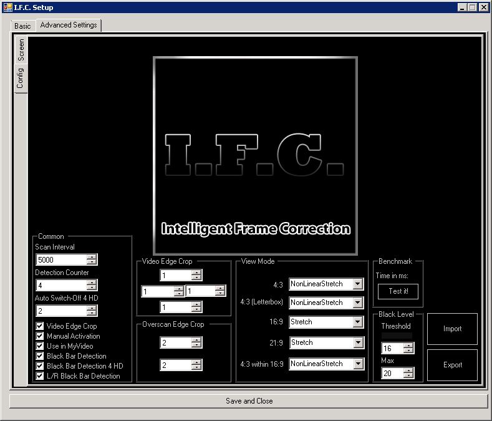Switch to the Basic tab
Screen dimensions: 492x421
click(22, 26)
